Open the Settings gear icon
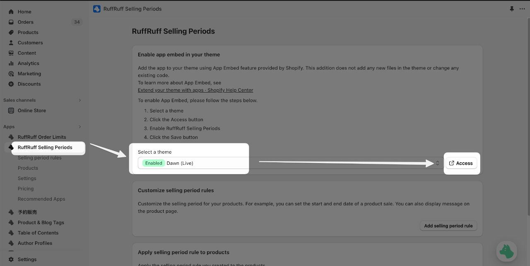This screenshot has height=266, width=530. tap(11, 259)
